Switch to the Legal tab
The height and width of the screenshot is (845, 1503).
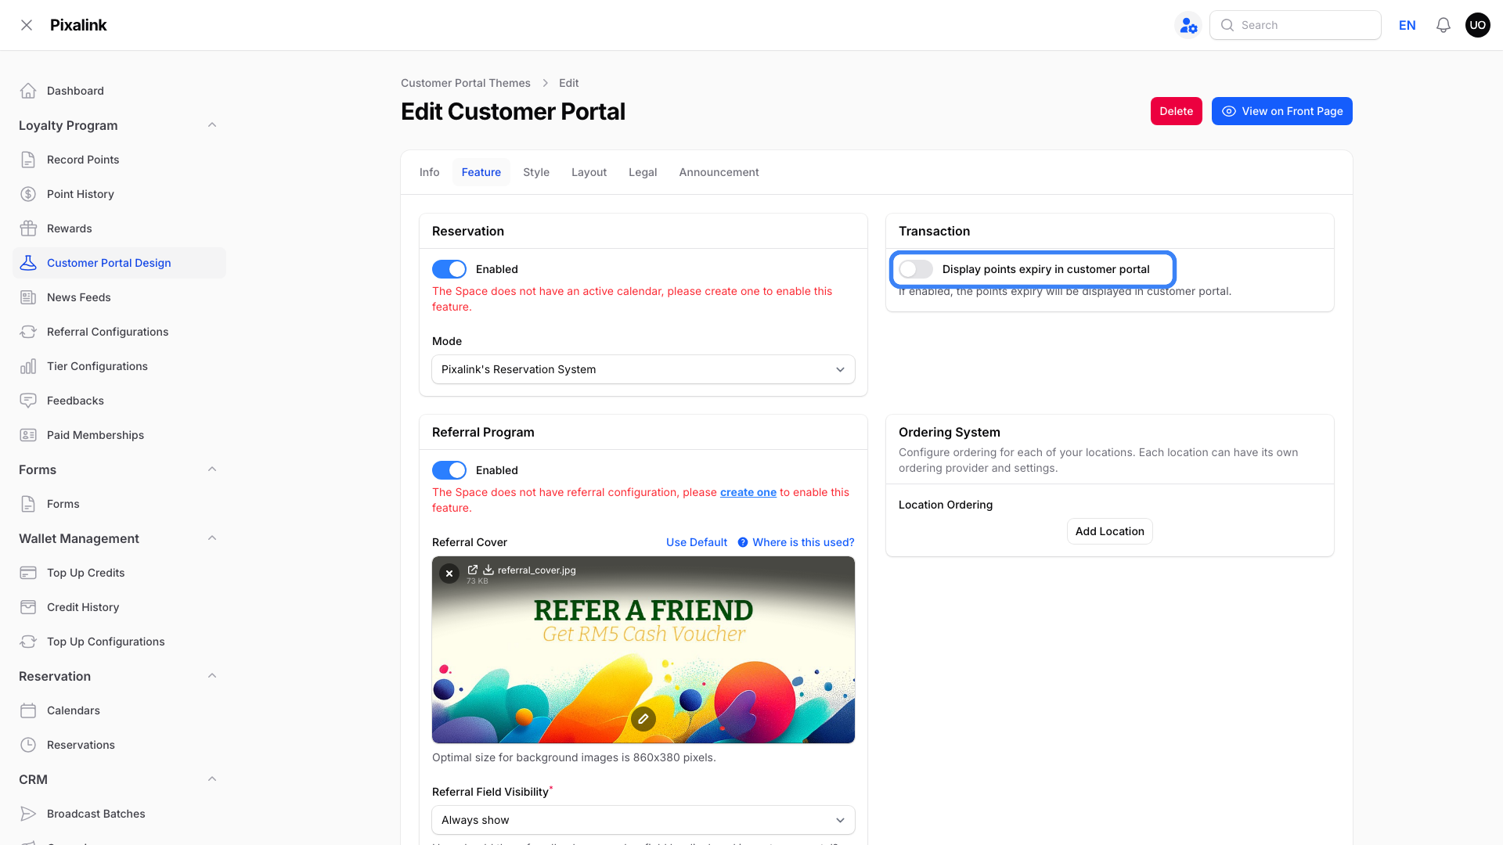tap(643, 172)
